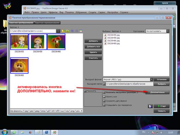
Task: Toggle Изменить настройки (размеры...) checkbox
Action: coord(104,92)
